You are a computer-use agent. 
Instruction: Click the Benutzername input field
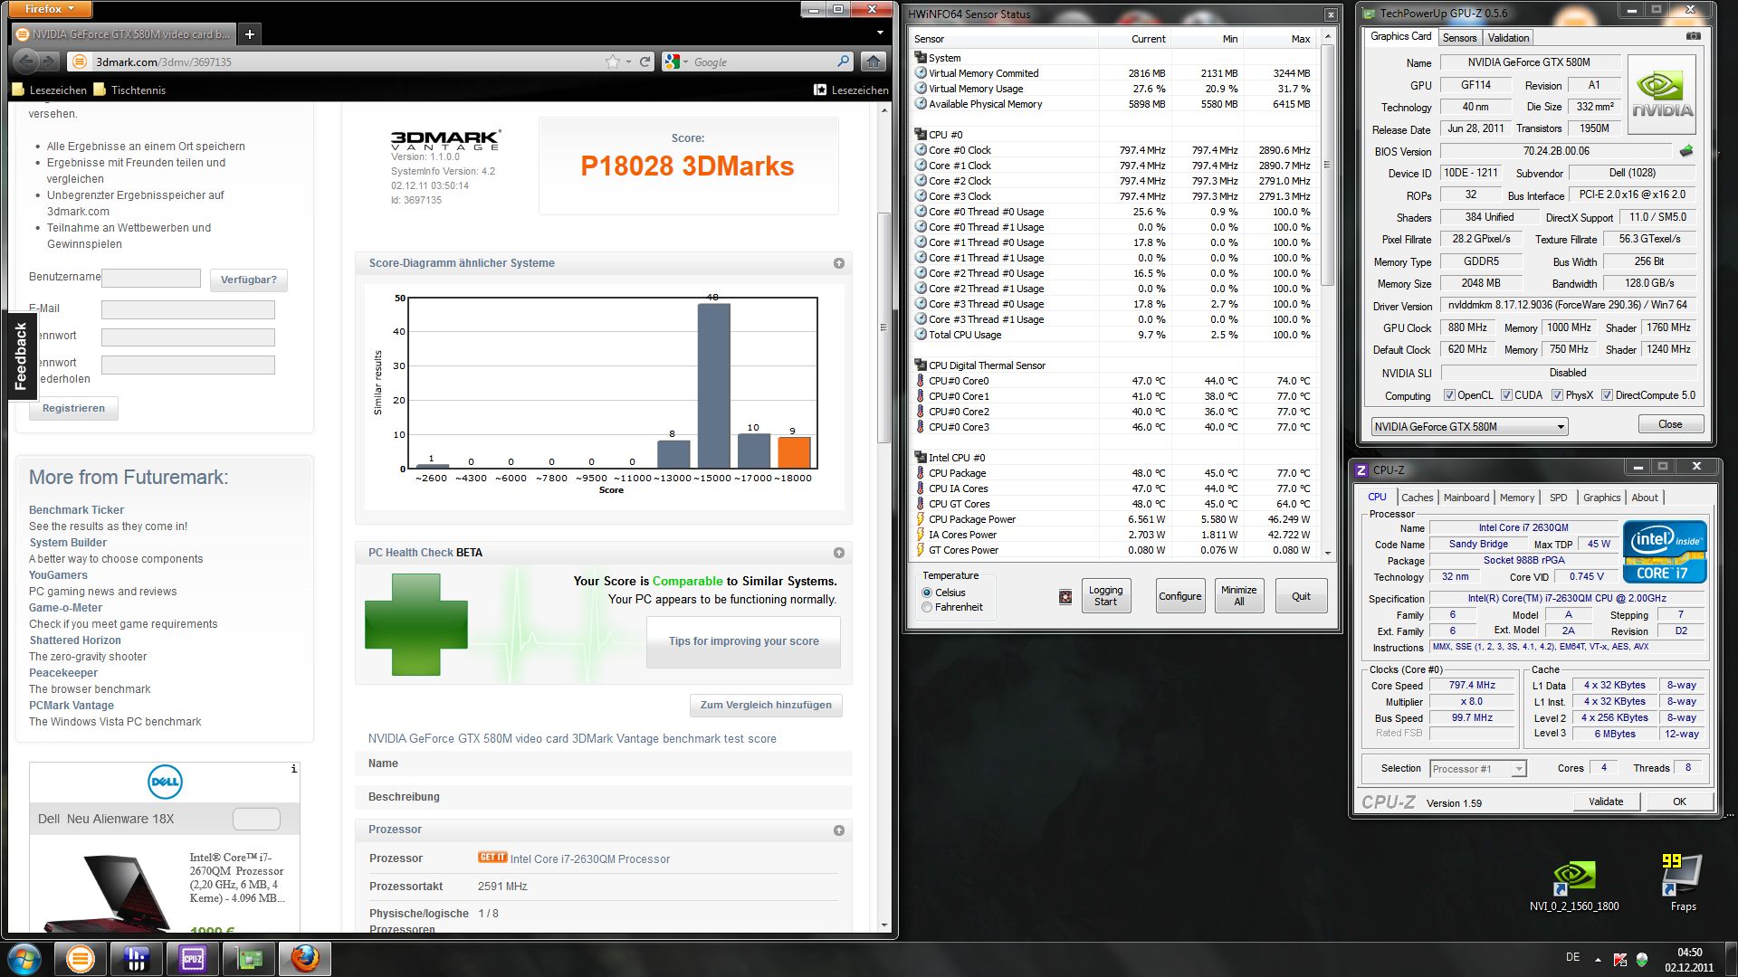(151, 278)
